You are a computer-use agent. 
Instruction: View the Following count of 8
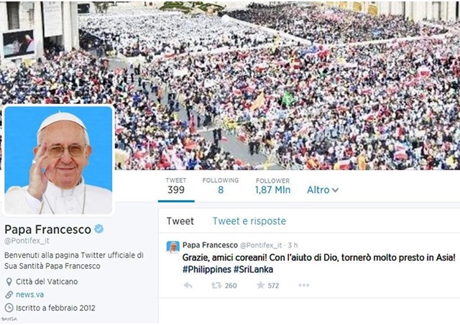[x=221, y=186]
